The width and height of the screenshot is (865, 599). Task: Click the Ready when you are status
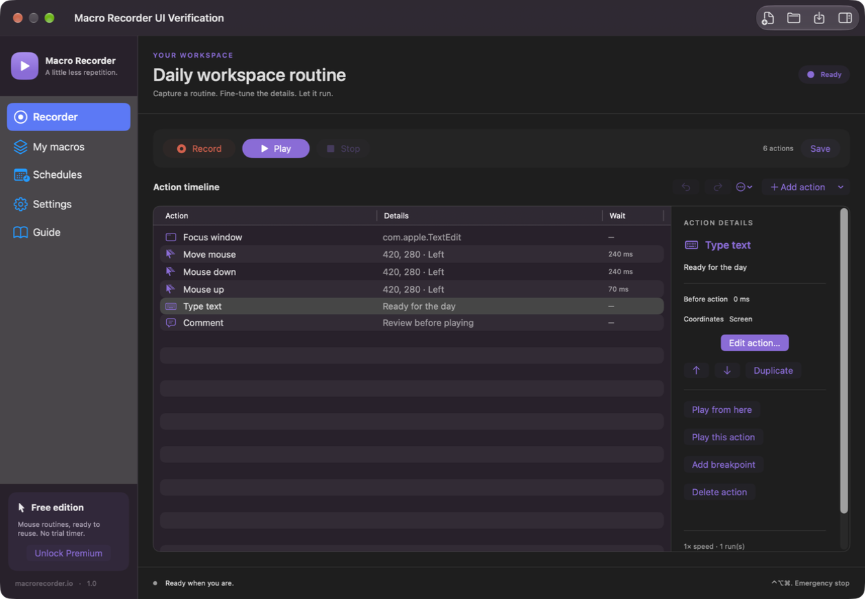[199, 583]
